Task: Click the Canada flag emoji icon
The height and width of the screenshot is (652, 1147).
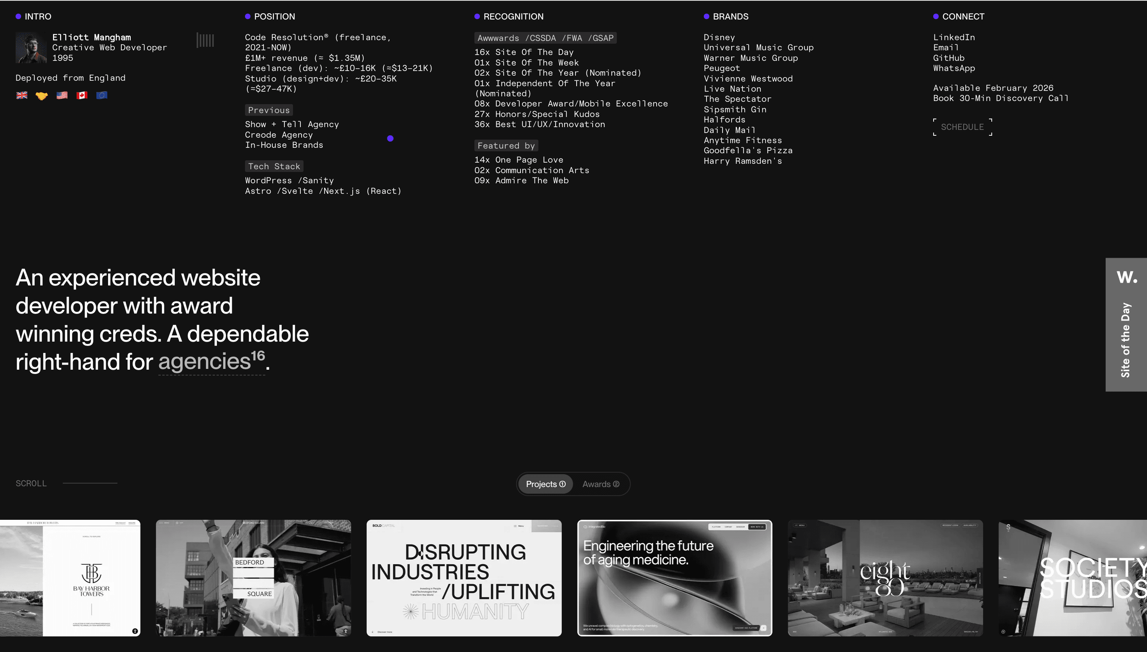Action: (82, 95)
